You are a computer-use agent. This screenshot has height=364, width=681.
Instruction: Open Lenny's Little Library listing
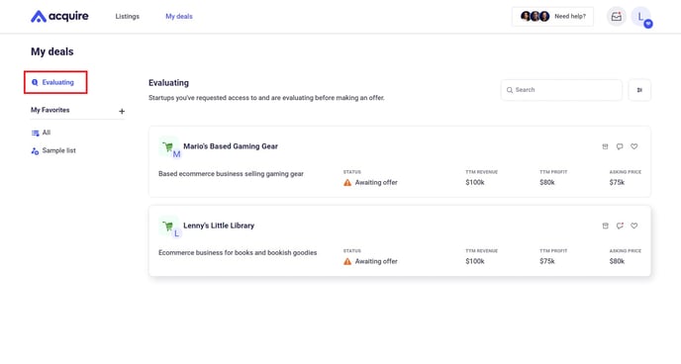[x=219, y=226]
